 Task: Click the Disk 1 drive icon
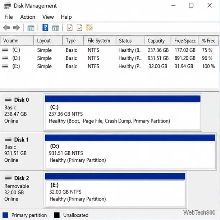8,139
